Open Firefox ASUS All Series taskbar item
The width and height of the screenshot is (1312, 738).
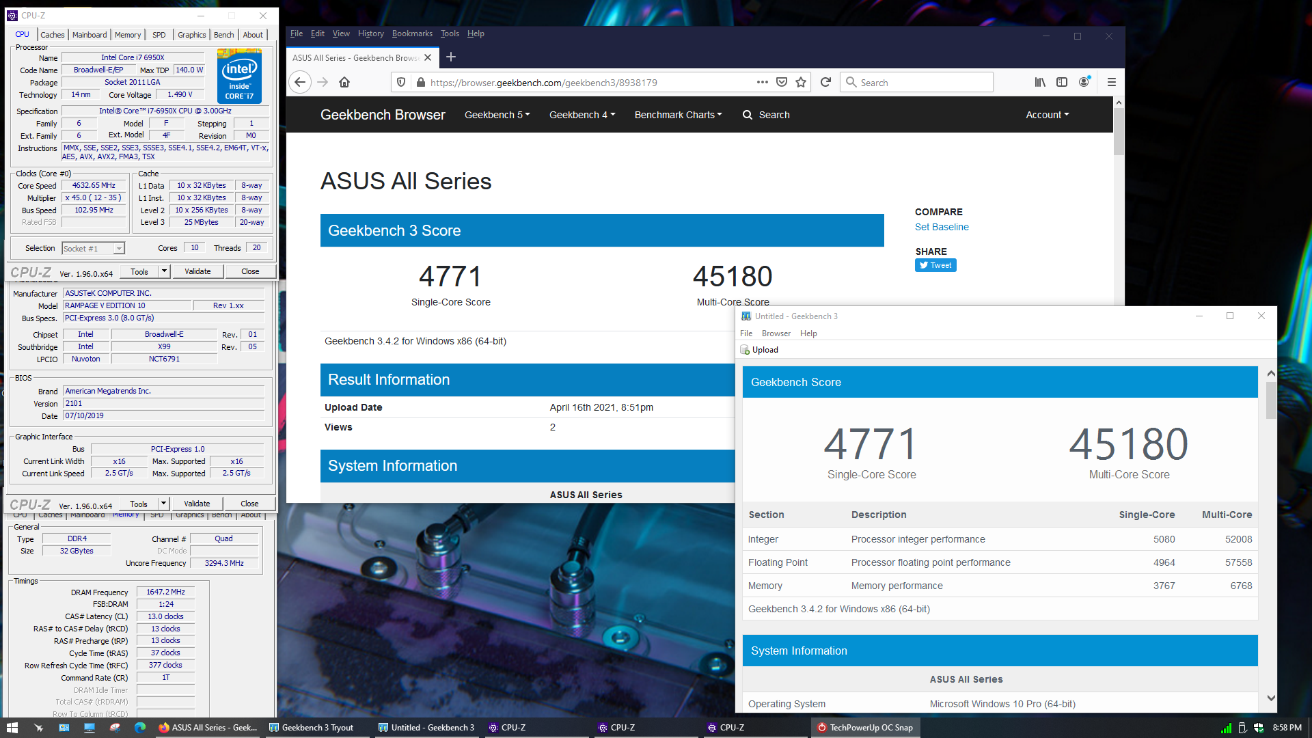click(208, 728)
